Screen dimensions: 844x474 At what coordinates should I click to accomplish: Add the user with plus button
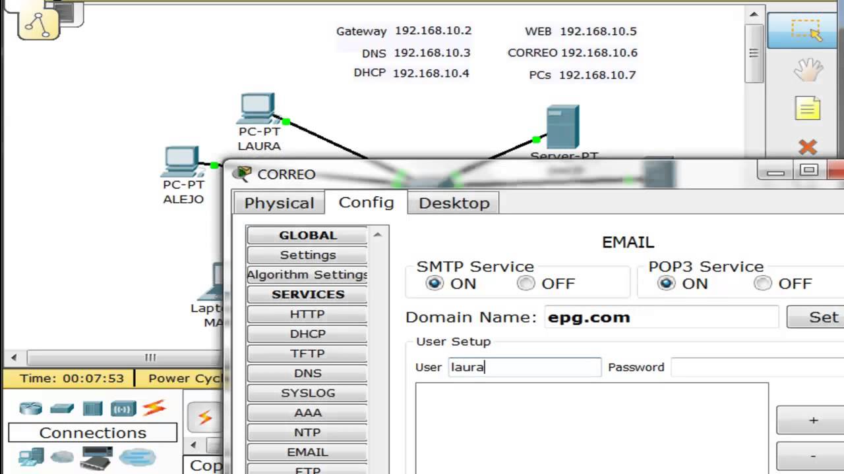(810, 420)
